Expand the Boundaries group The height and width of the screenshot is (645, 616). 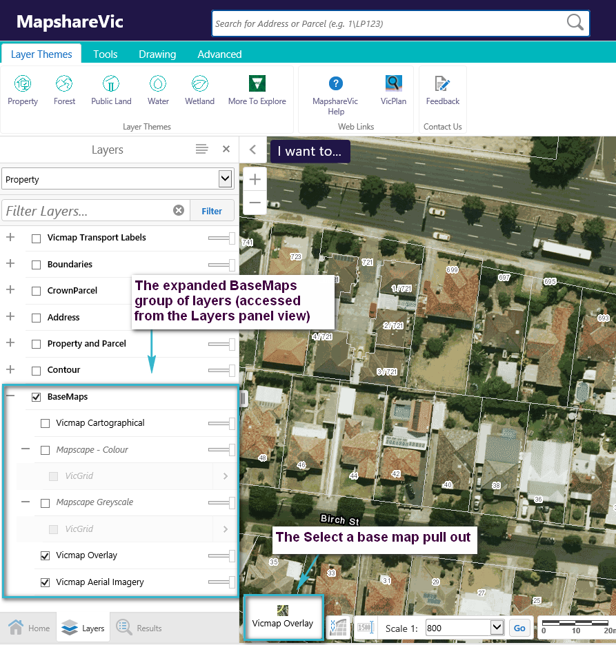[x=11, y=263]
